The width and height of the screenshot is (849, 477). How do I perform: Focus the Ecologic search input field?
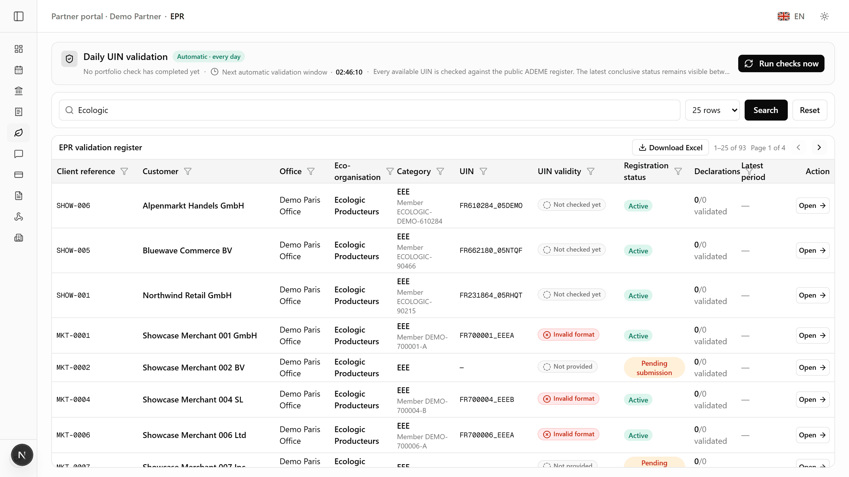click(x=369, y=110)
